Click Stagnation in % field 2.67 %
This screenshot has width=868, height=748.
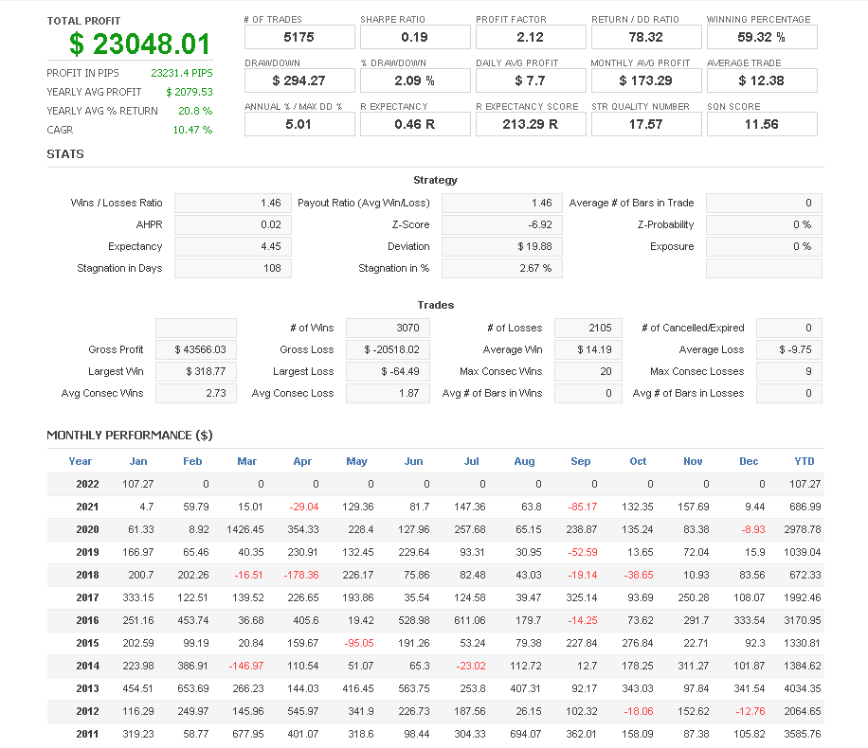tap(502, 268)
